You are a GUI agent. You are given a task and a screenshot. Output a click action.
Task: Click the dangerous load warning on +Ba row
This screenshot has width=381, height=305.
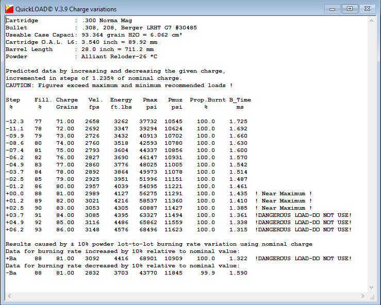303,259
